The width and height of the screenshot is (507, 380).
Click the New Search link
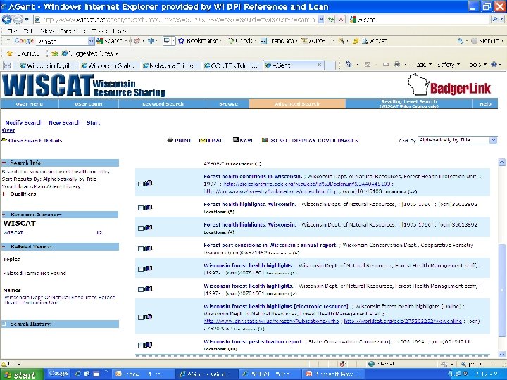click(64, 122)
